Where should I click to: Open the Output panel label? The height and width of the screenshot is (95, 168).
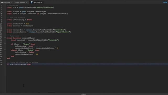point(84,94)
